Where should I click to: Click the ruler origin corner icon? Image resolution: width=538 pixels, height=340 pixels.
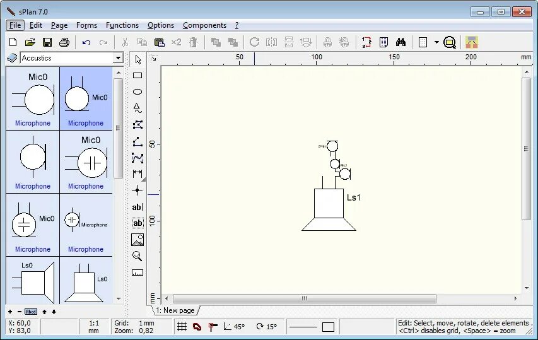[x=154, y=59]
